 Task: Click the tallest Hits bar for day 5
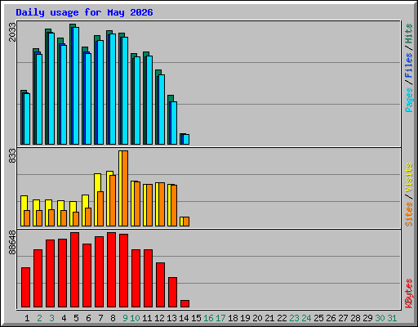click(73, 84)
